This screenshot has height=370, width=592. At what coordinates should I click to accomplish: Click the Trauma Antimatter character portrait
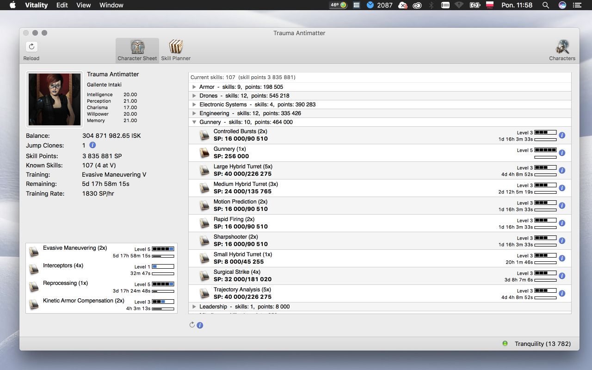click(55, 99)
